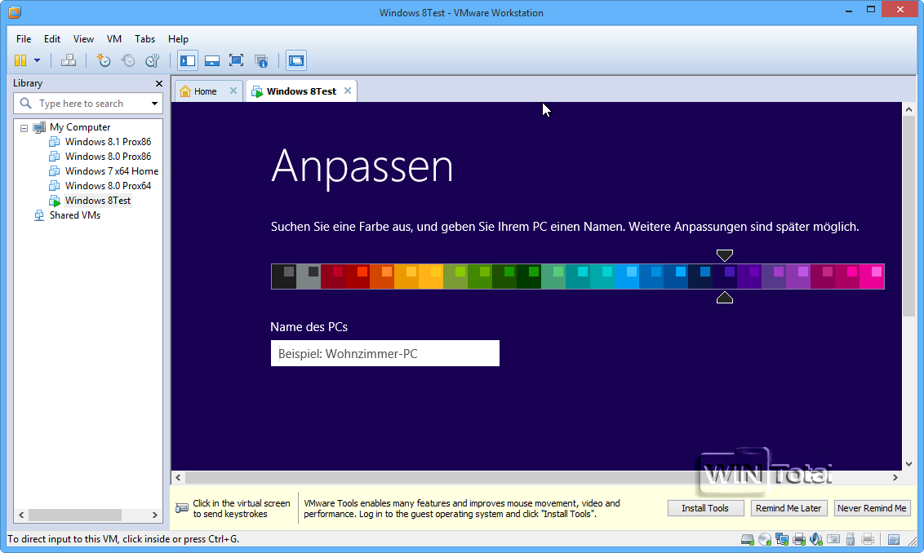Click the VM view vertical scrollbar down arrow
Screen dimensions: 924x553
(x=908, y=464)
